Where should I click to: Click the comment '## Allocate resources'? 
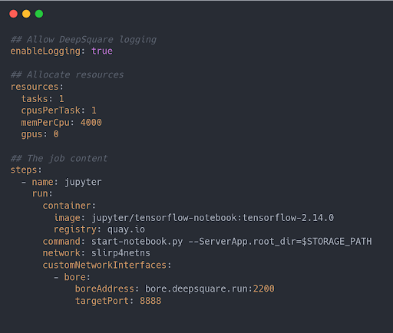[x=67, y=74]
